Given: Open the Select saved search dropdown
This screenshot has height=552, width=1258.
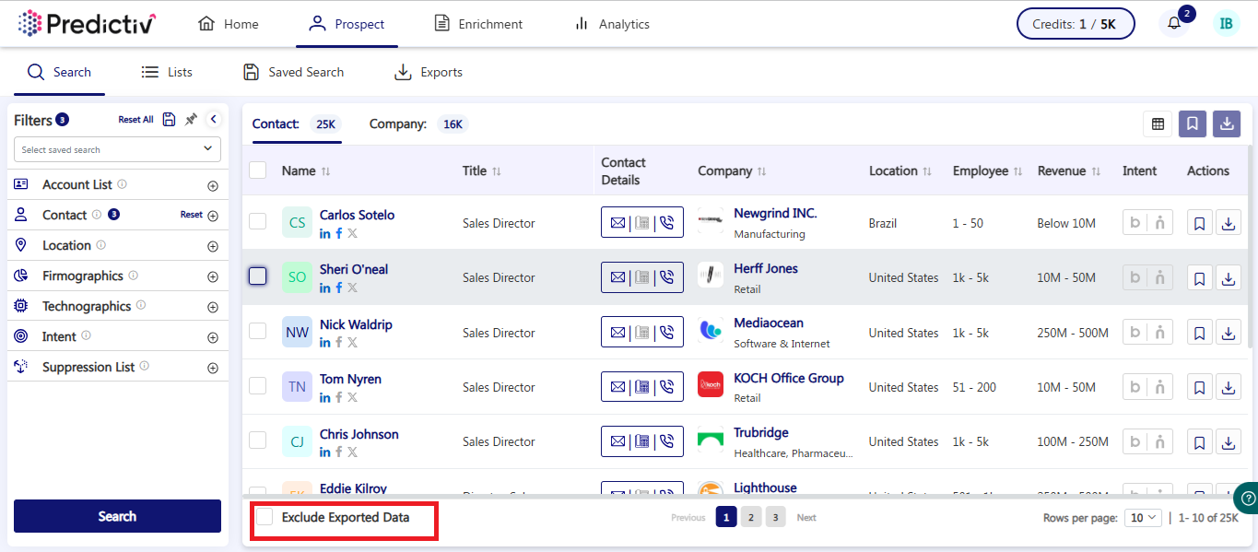Looking at the screenshot, I should click(117, 149).
